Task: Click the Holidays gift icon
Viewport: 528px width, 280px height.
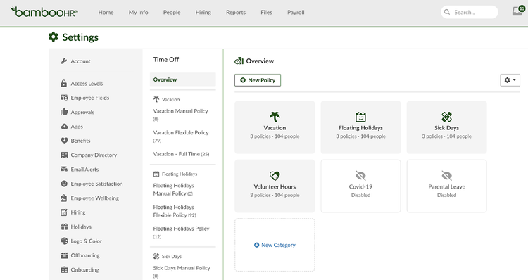Action: coord(64,227)
